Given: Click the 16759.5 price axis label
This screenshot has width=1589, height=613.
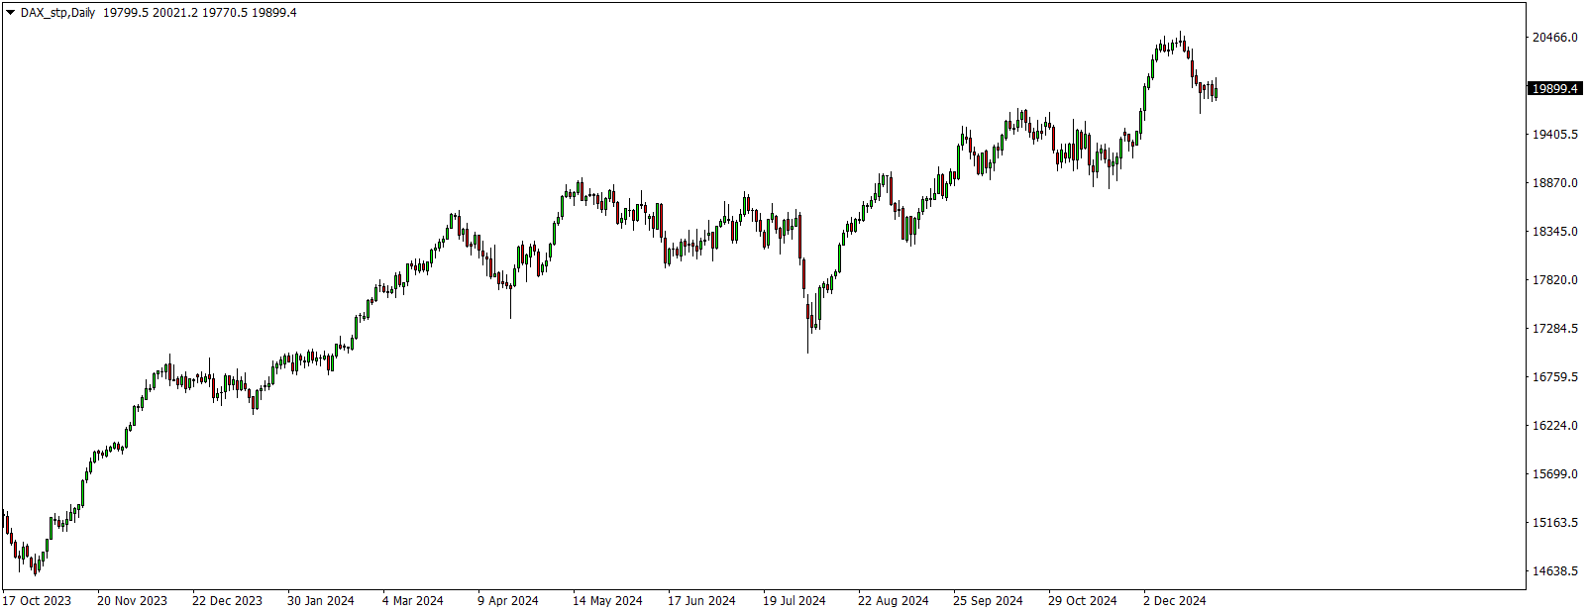Looking at the screenshot, I should tap(1554, 377).
